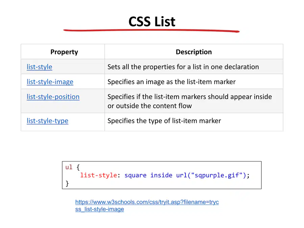
Task: Click 'Specifies the type of list-item marker' text
Action: (164, 121)
